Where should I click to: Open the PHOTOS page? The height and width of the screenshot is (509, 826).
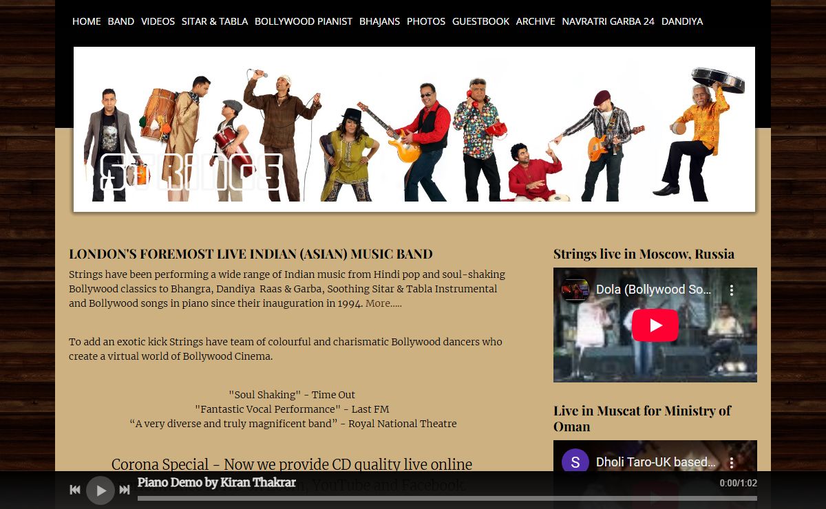click(426, 21)
